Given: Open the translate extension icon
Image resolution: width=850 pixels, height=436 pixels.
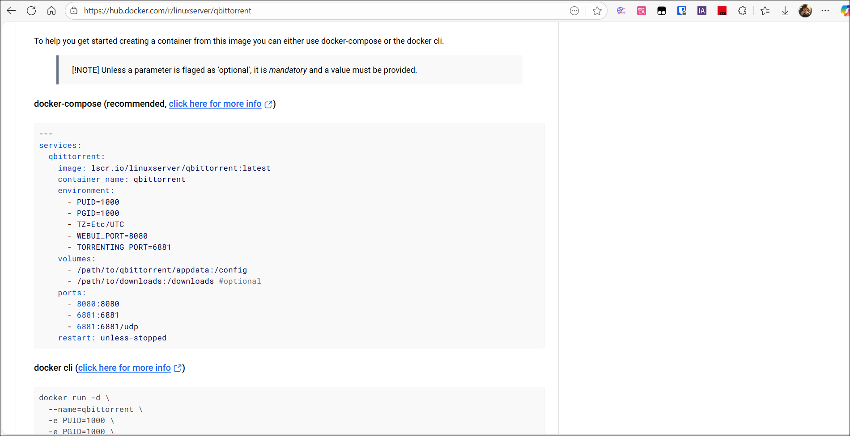Looking at the screenshot, I should click(642, 11).
